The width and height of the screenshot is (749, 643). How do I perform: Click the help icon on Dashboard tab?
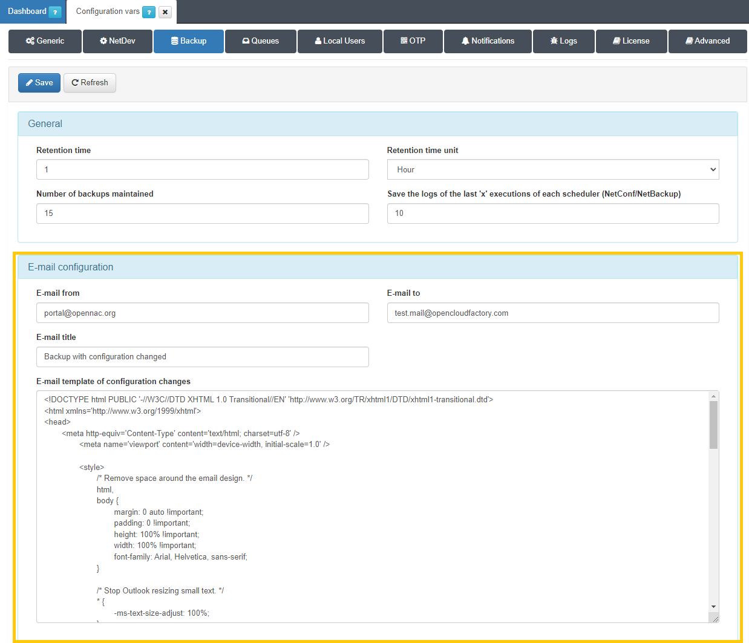point(55,12)
